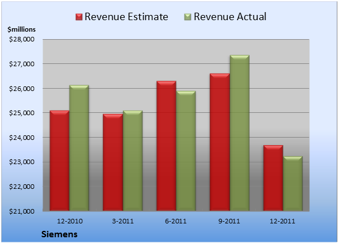338x243 pixels.
Task: Select the green actual bar for 12-2011
Action: coord(293,184)
